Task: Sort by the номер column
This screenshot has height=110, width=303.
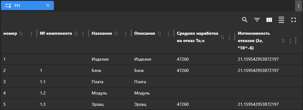Action: click(x=21, y=34)
